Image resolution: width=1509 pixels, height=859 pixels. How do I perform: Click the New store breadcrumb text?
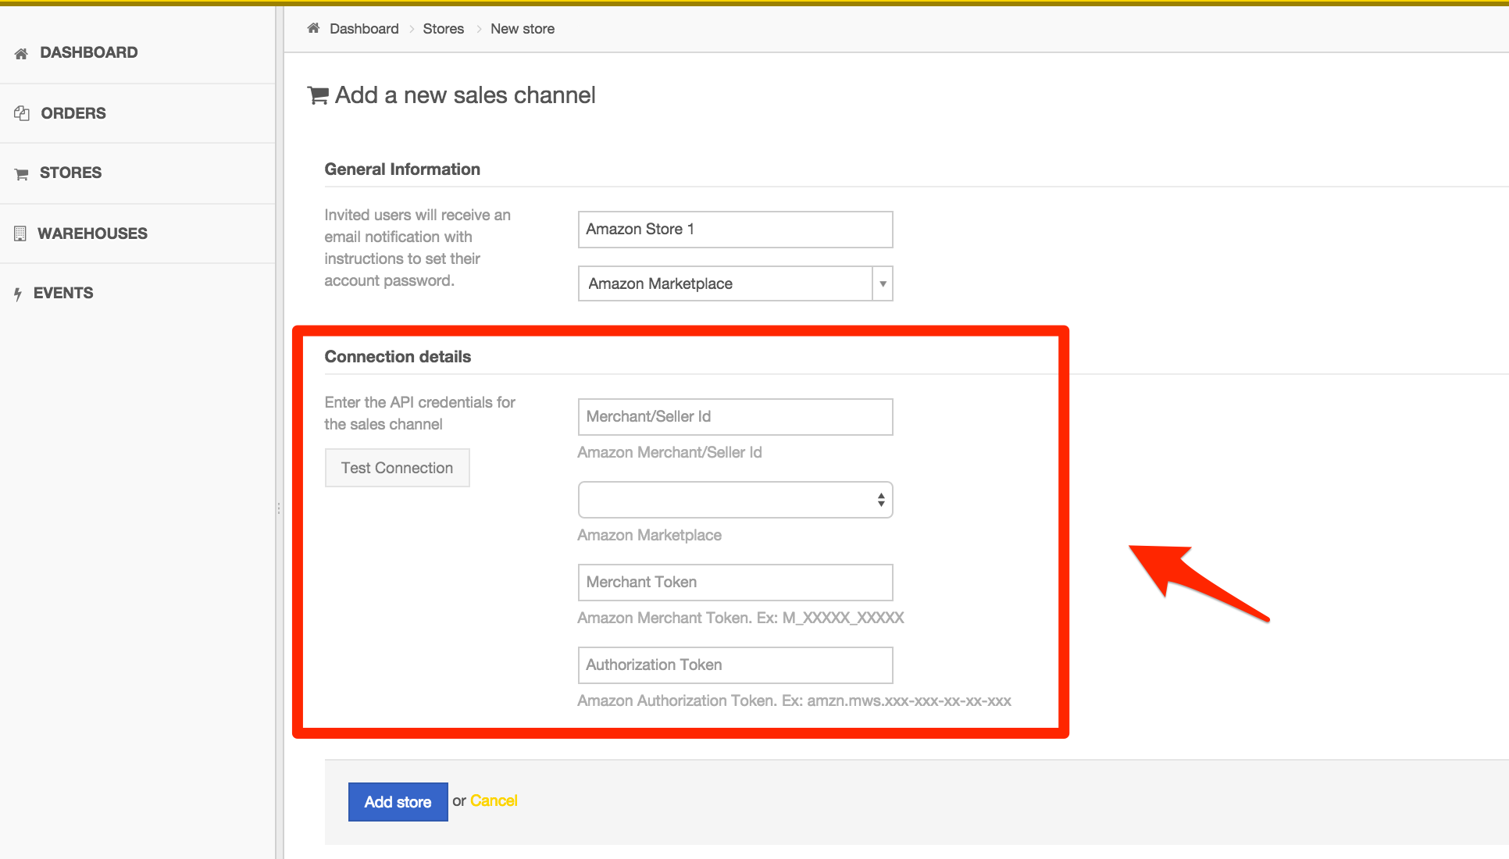(523, 29)
